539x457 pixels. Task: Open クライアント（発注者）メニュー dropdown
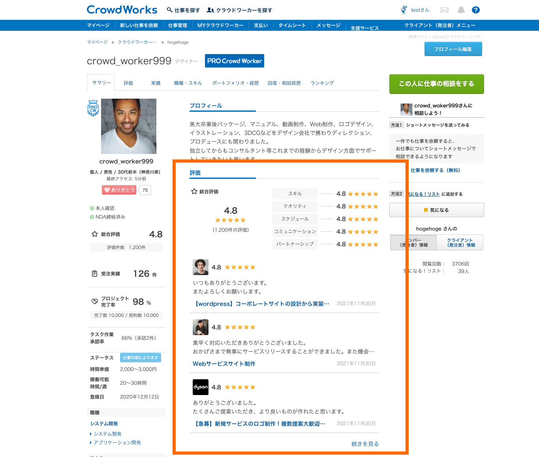(439, 25)
